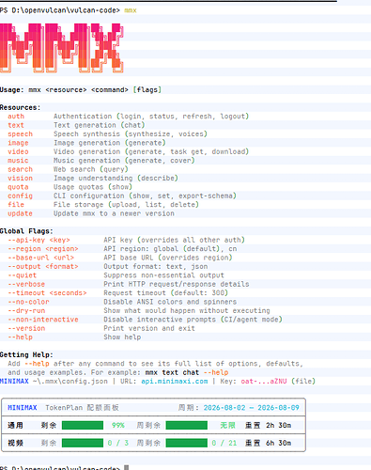The image size is (371, 470).
Task: Click the '无限' weekly quota value
Action: [227, 425]
